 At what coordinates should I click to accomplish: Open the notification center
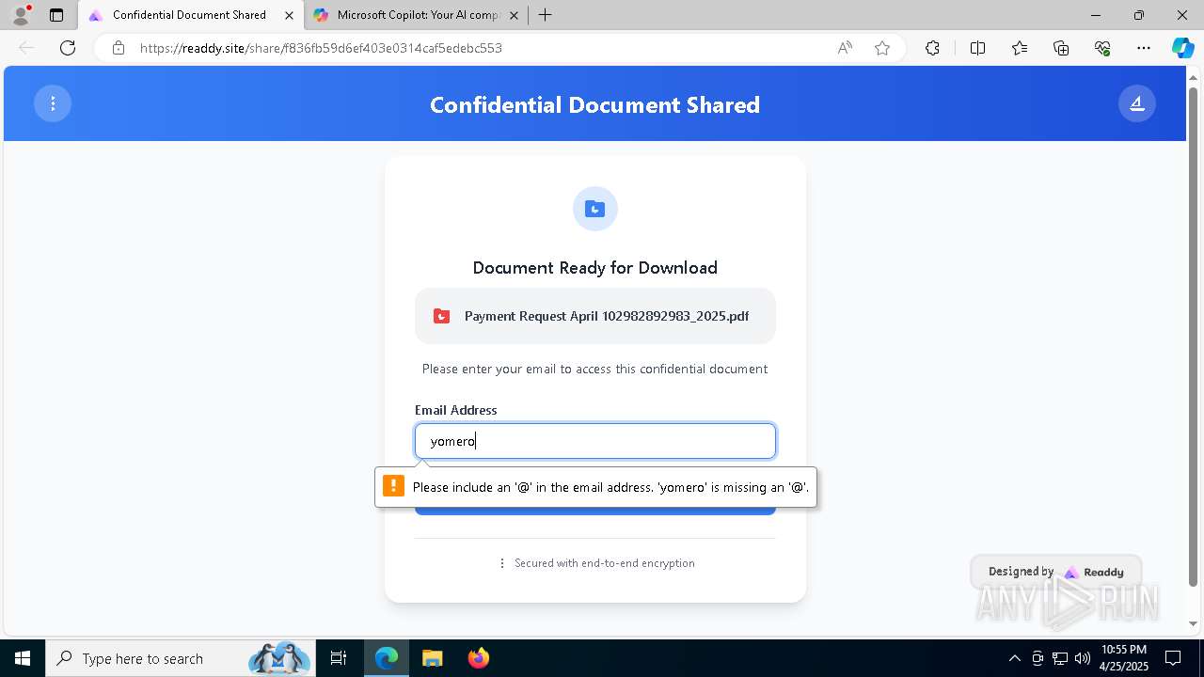[1173, 658]
